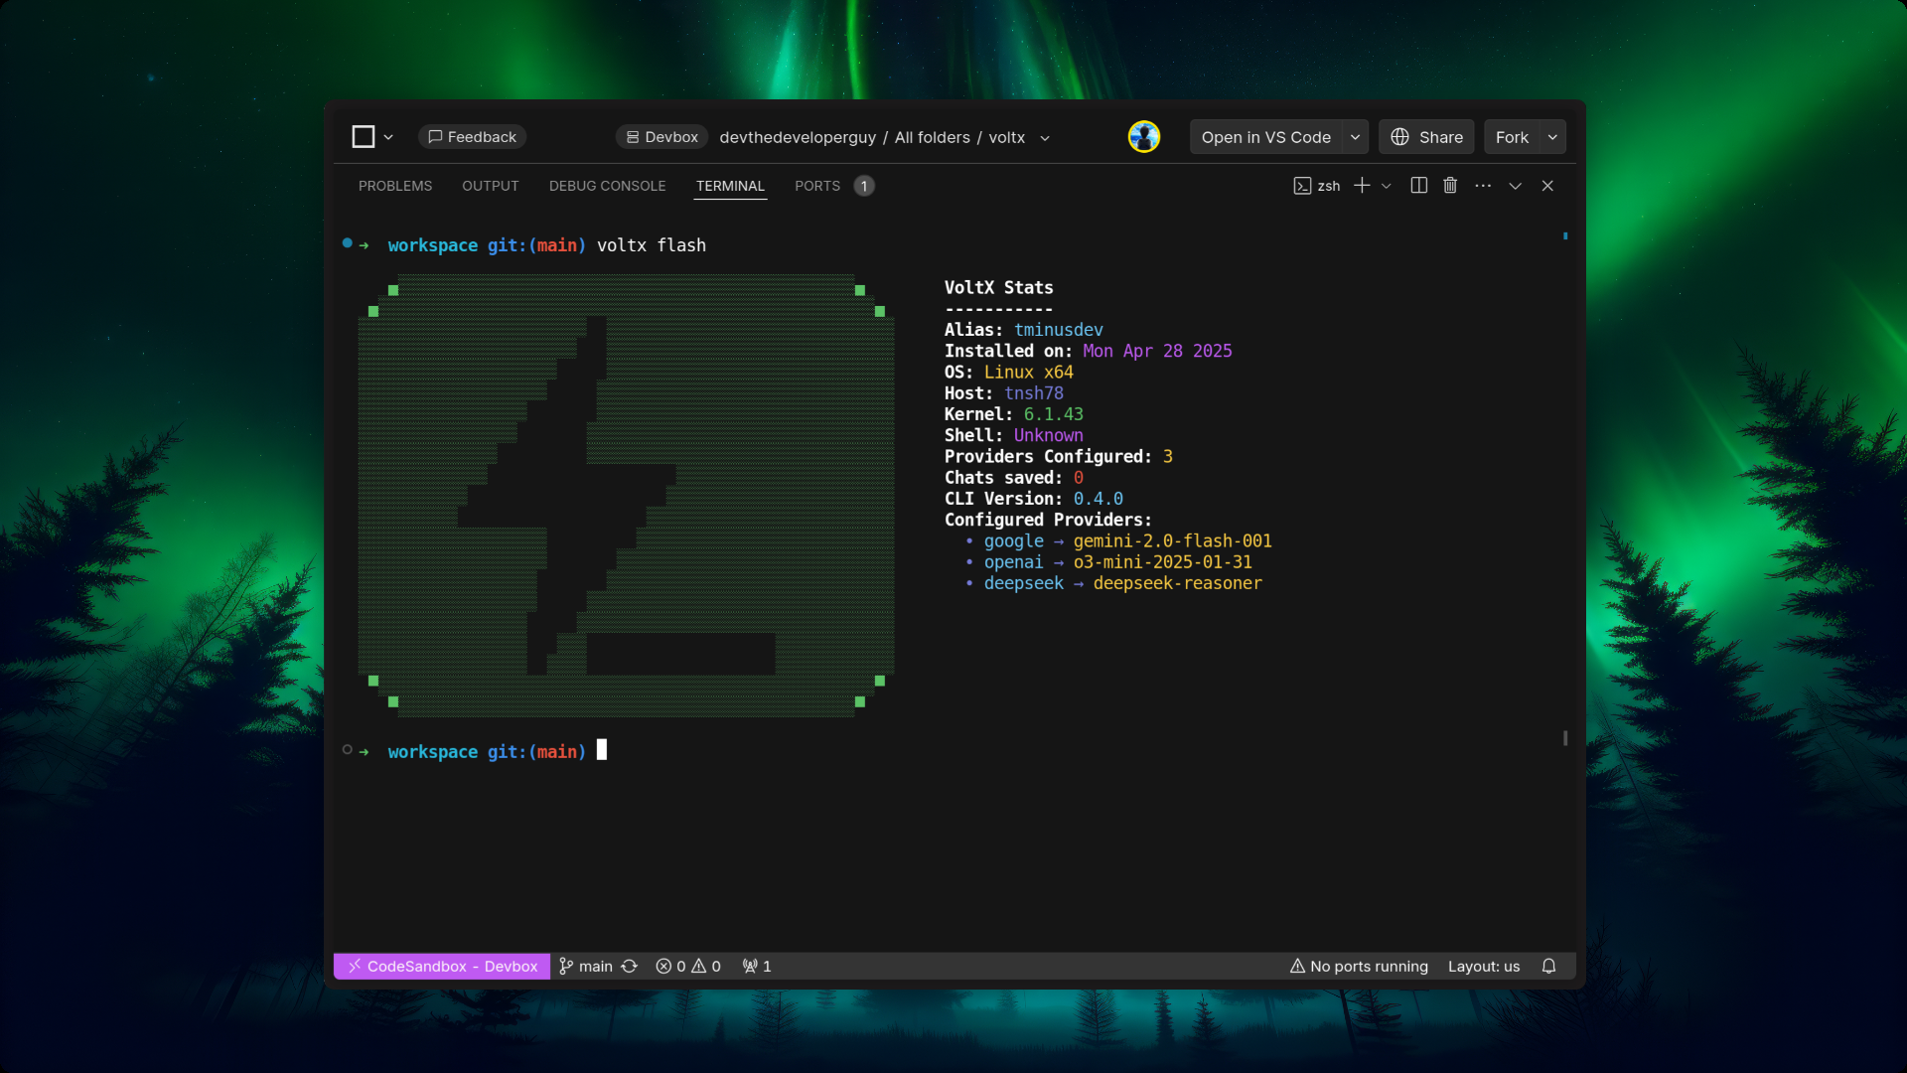Switch to the PROBLEMS tab
Image resolution: width=1907 pixels, height=1073 pixels.
click(395, 186)
